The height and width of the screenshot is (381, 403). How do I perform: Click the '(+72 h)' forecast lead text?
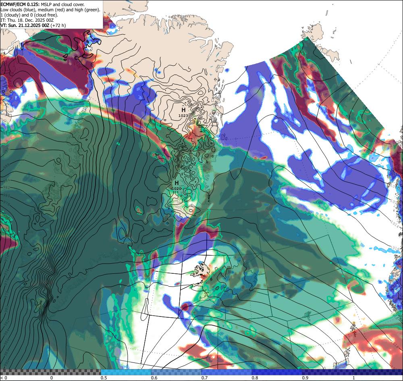click(x=58, y=25)
